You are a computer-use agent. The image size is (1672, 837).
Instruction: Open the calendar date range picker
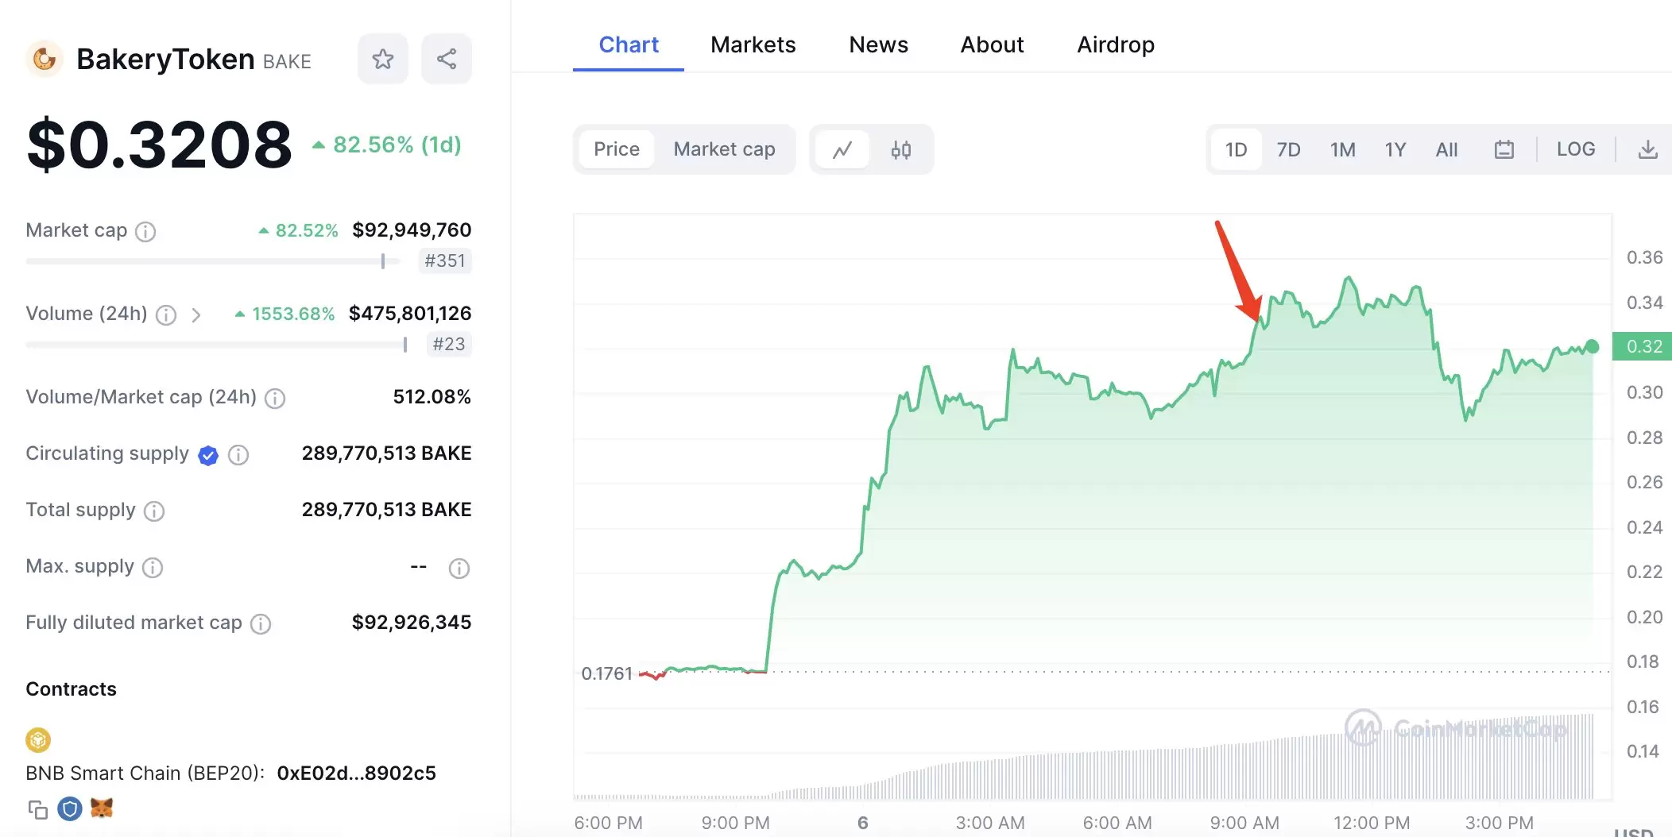pos(1504,149)
